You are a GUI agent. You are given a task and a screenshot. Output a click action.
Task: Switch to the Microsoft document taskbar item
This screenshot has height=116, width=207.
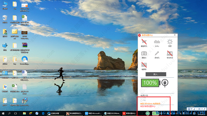tap(93, 113)
